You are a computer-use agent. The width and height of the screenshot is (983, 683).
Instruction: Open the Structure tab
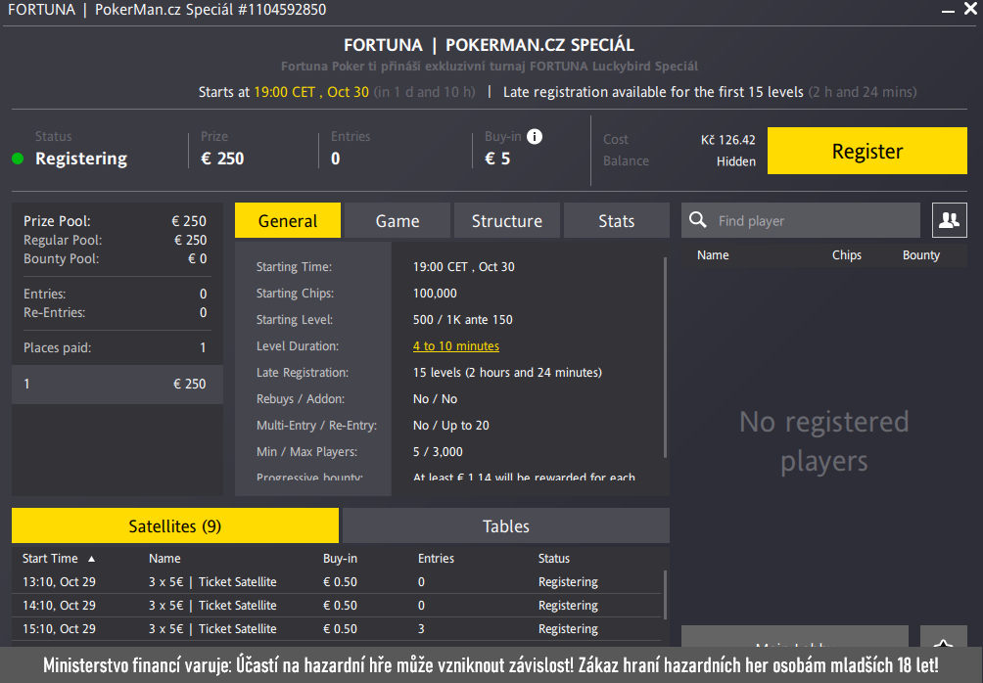(506, 220)
